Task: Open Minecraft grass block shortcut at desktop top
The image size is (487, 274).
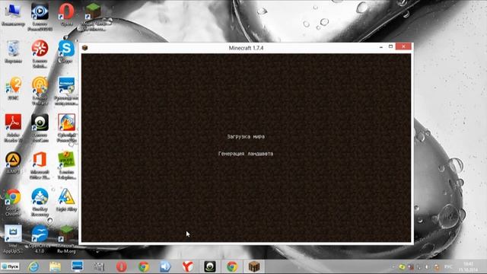Action: click(93, 16)
